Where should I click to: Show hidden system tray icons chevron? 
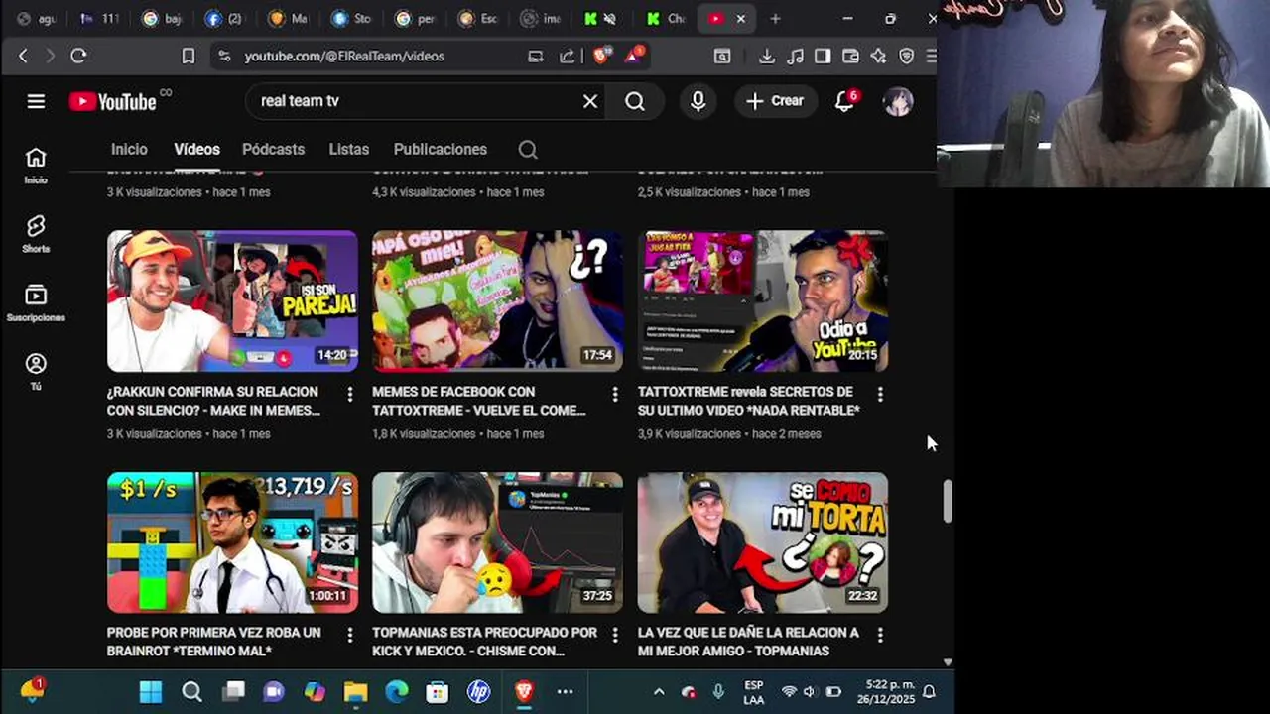(x=658, y=691)
